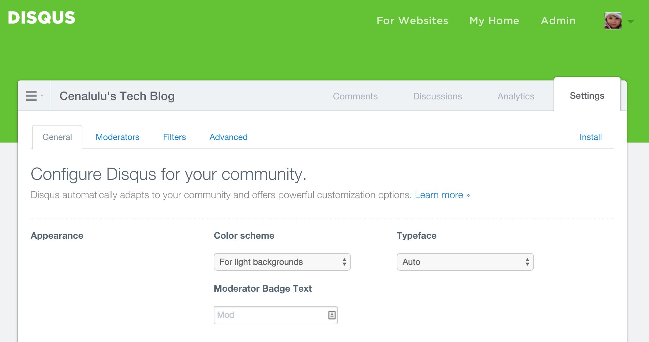The width and height of the screenshot is (649, 342).
Task: Click the user avatar picture
Action: (x=613, y=21)
